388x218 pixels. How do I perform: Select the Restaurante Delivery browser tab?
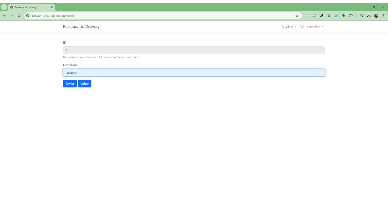point(30,7)
